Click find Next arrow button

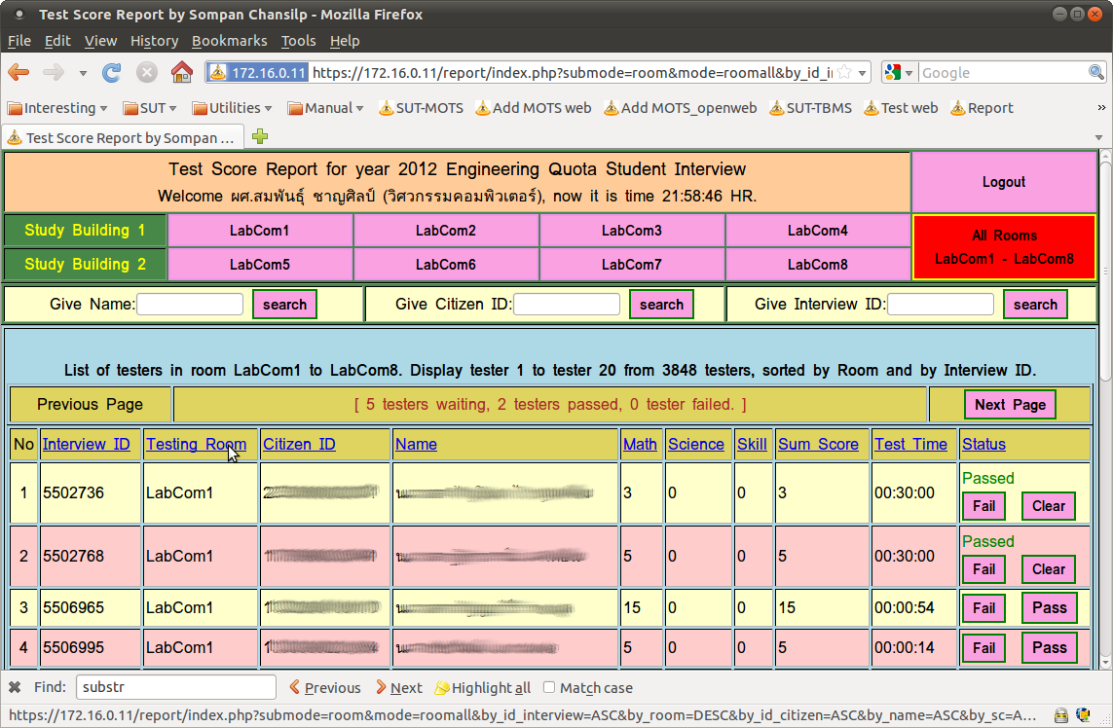[x=399, y=687]
